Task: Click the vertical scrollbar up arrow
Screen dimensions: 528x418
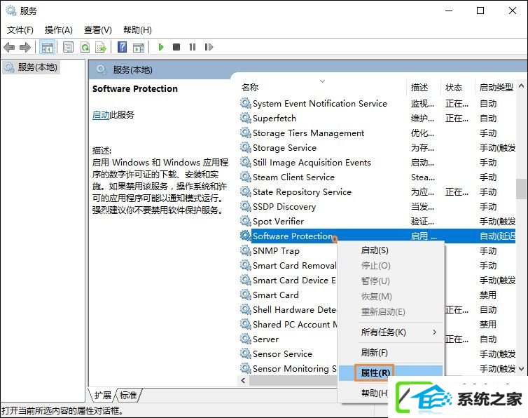Action: point(521,86)
